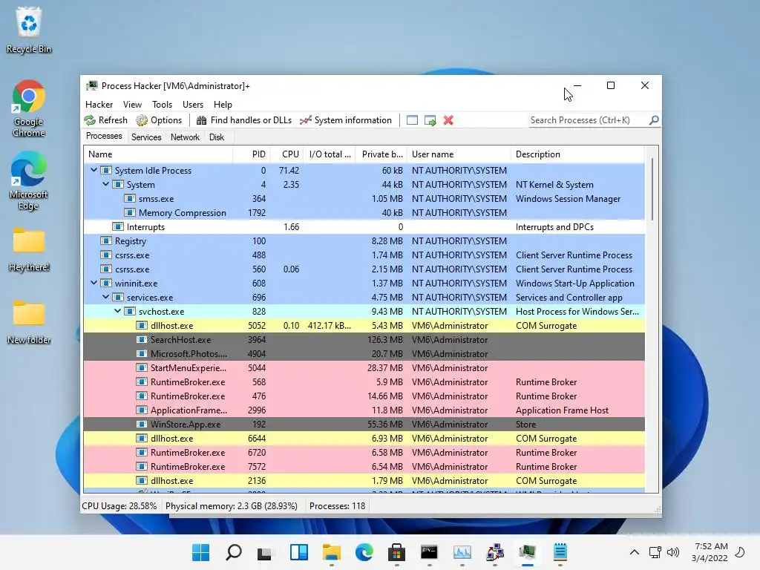Switch to the Disk tab
This screenshot has width=760, height=570.
(x=217, y=137)
